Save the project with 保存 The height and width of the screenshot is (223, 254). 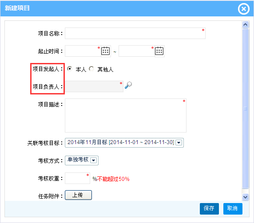point(209,209)
